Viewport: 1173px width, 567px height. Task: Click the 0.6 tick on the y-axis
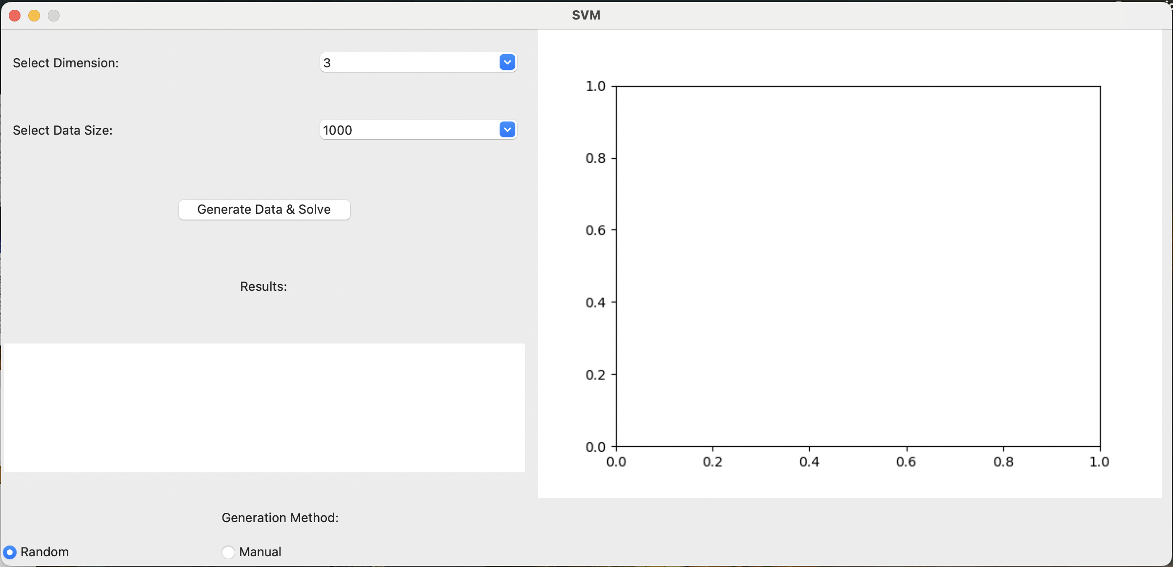tap(596, 230)
